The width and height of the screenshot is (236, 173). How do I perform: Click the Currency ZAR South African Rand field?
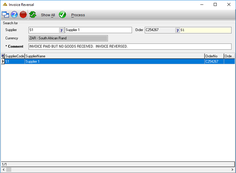click(x=68, y=38)
